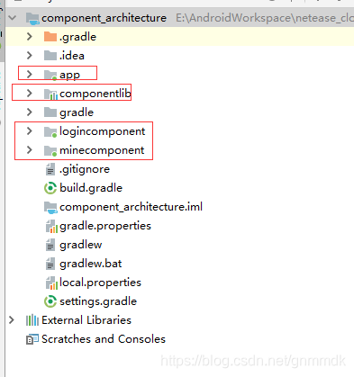The width and height of the screenshot is (354, 377).
Task: Click the app module folder icon
Action: (x=50, y=75)
